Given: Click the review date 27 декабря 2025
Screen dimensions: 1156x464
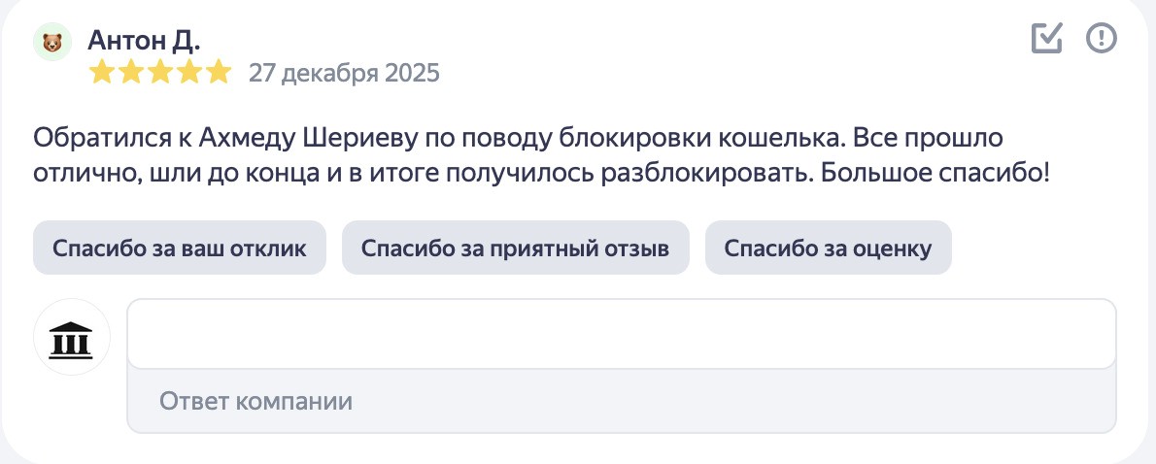Looking at the screenshot, I should pyautogui.click(x=344, y=73).
